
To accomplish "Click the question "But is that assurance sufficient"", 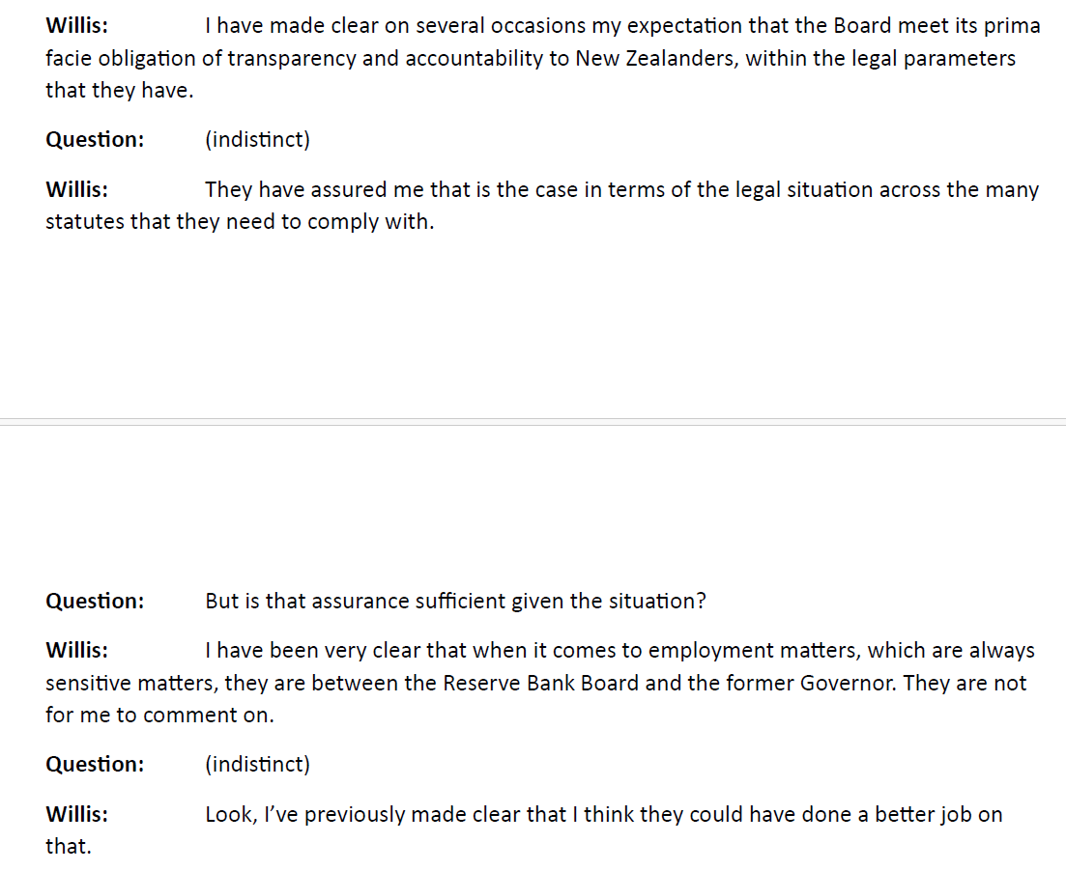I will [454, 601].
